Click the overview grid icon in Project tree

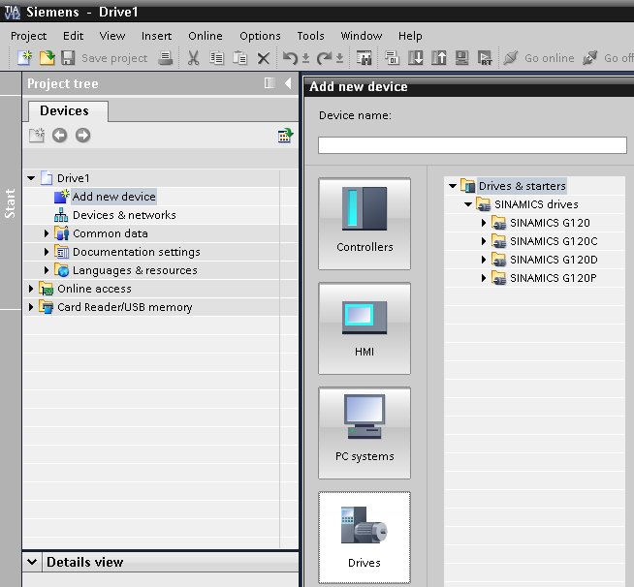[x=285, y=136]
